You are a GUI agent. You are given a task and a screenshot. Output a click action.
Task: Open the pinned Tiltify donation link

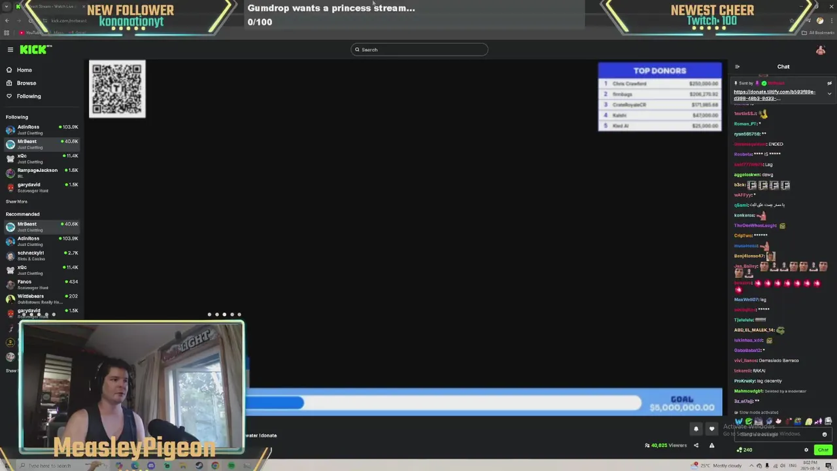click(774, 95)
